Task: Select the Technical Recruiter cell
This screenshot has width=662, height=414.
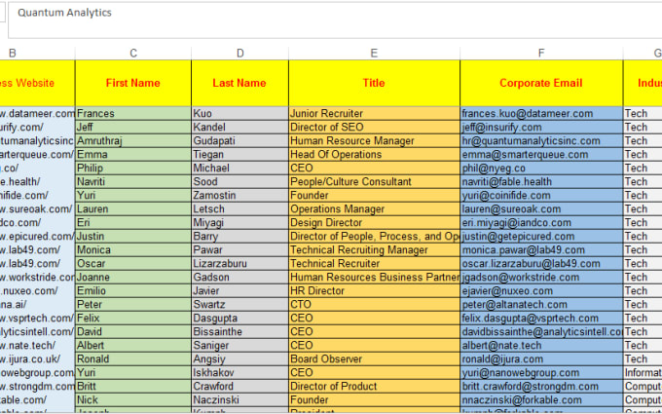Action: pyautogui.click(x=374, y=264)
